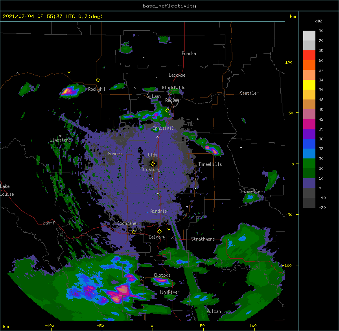
Task: Click the yellow 51-54 dBZ legend swatch
Action: click(309, 85)
